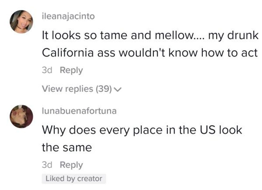The width and height of the screenshot is (262, 190).
Task: Click the text "the same" in lunabuenafortuna's comment
Action: pyautogui.click(x=67, y=147)
